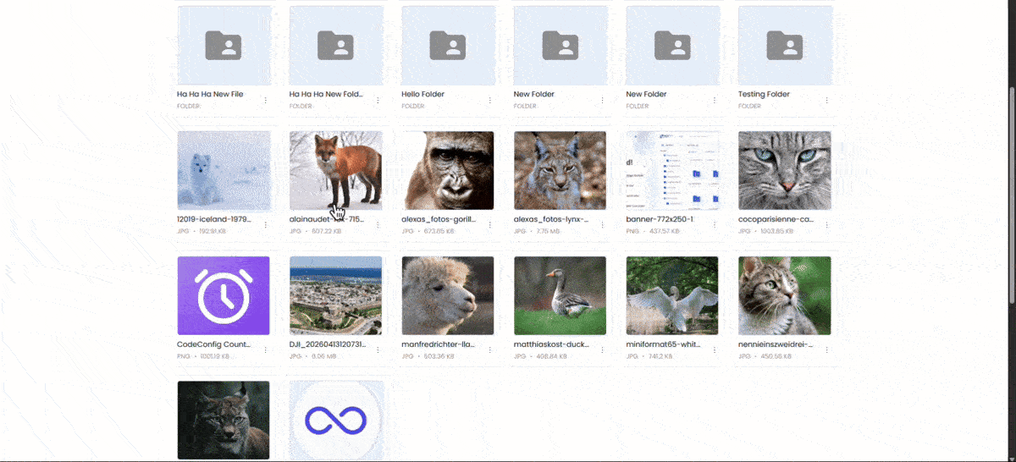Open more options for 12019-iceland image
This screenshot has height=462, width=1016.
(265, 225)
